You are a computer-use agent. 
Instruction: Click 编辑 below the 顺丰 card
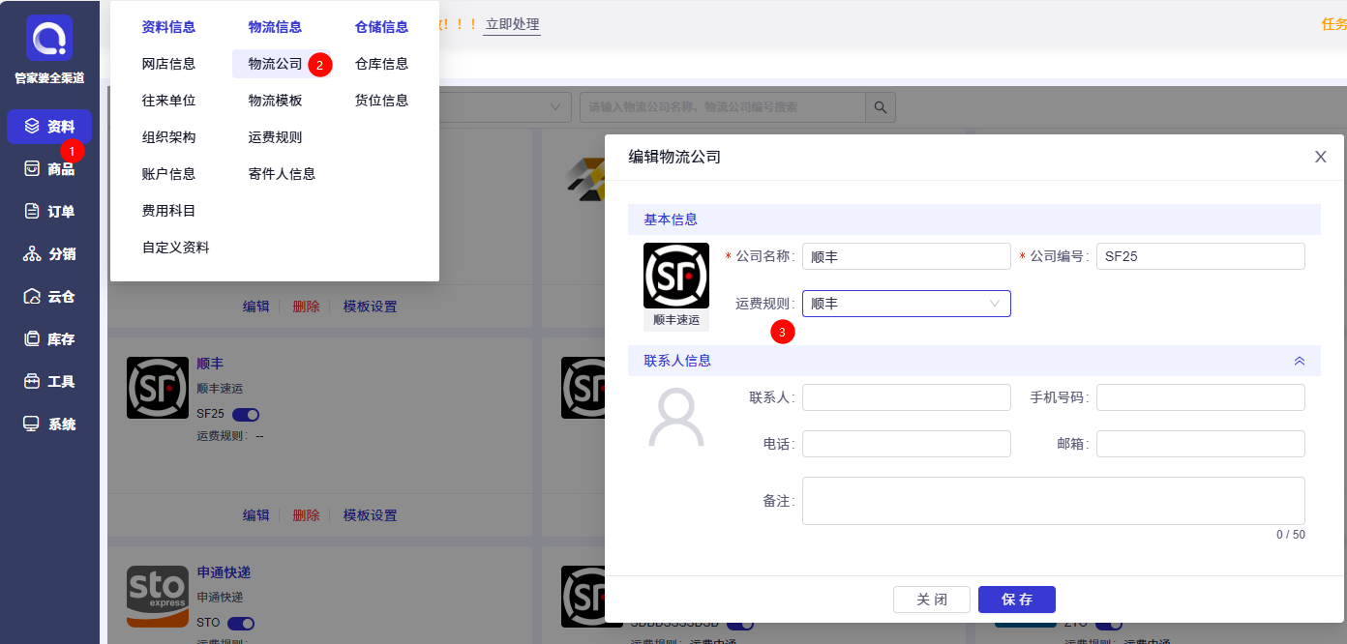click(x=255, y=515)
